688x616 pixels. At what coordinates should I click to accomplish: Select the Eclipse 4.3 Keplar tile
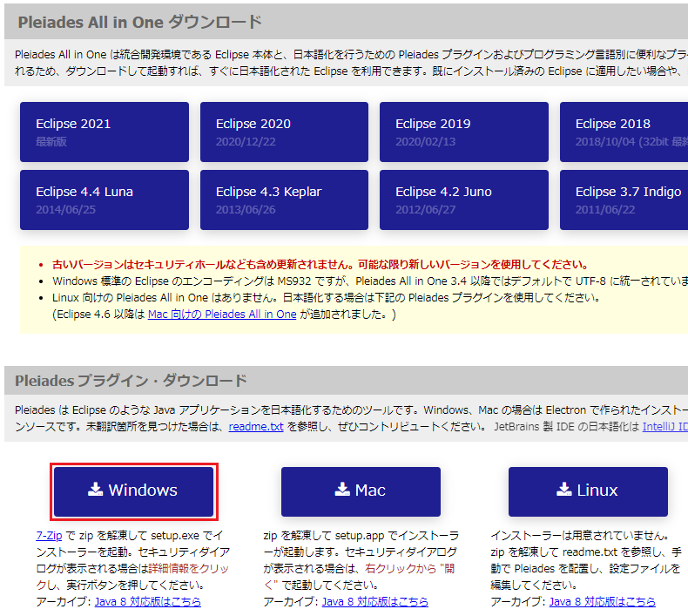coord(284,200)
